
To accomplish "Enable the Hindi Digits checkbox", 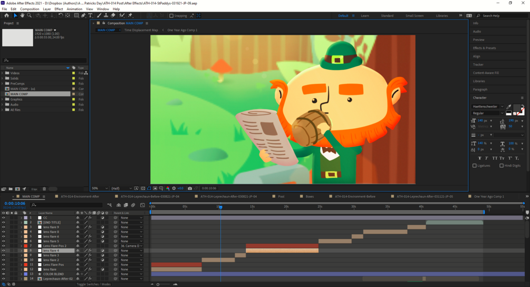I will (x=502, y=166).
